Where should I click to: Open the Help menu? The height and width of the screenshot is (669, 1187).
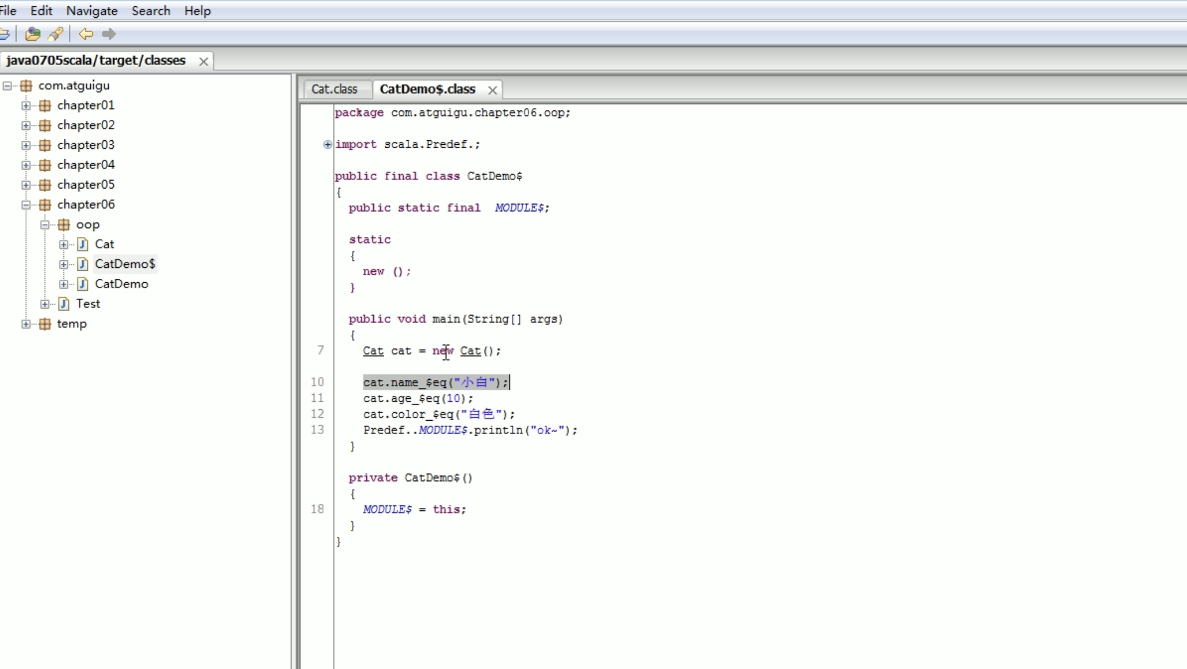tap(197, 11)
